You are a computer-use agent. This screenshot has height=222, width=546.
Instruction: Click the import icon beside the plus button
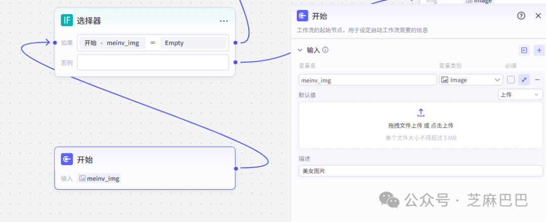(x=524, y=50)
